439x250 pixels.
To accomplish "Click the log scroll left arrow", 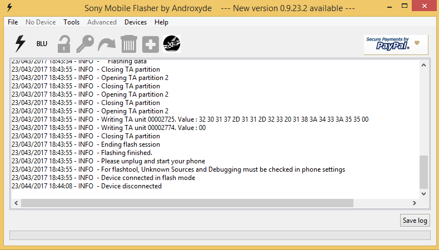I will tap(16, 203).
